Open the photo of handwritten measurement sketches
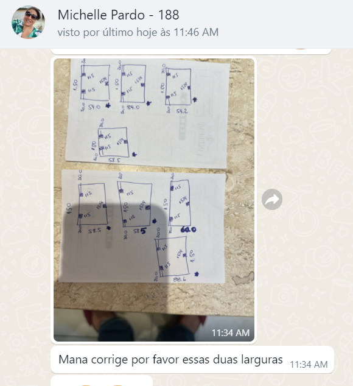The image size is (353, 386). coord(154,200)
